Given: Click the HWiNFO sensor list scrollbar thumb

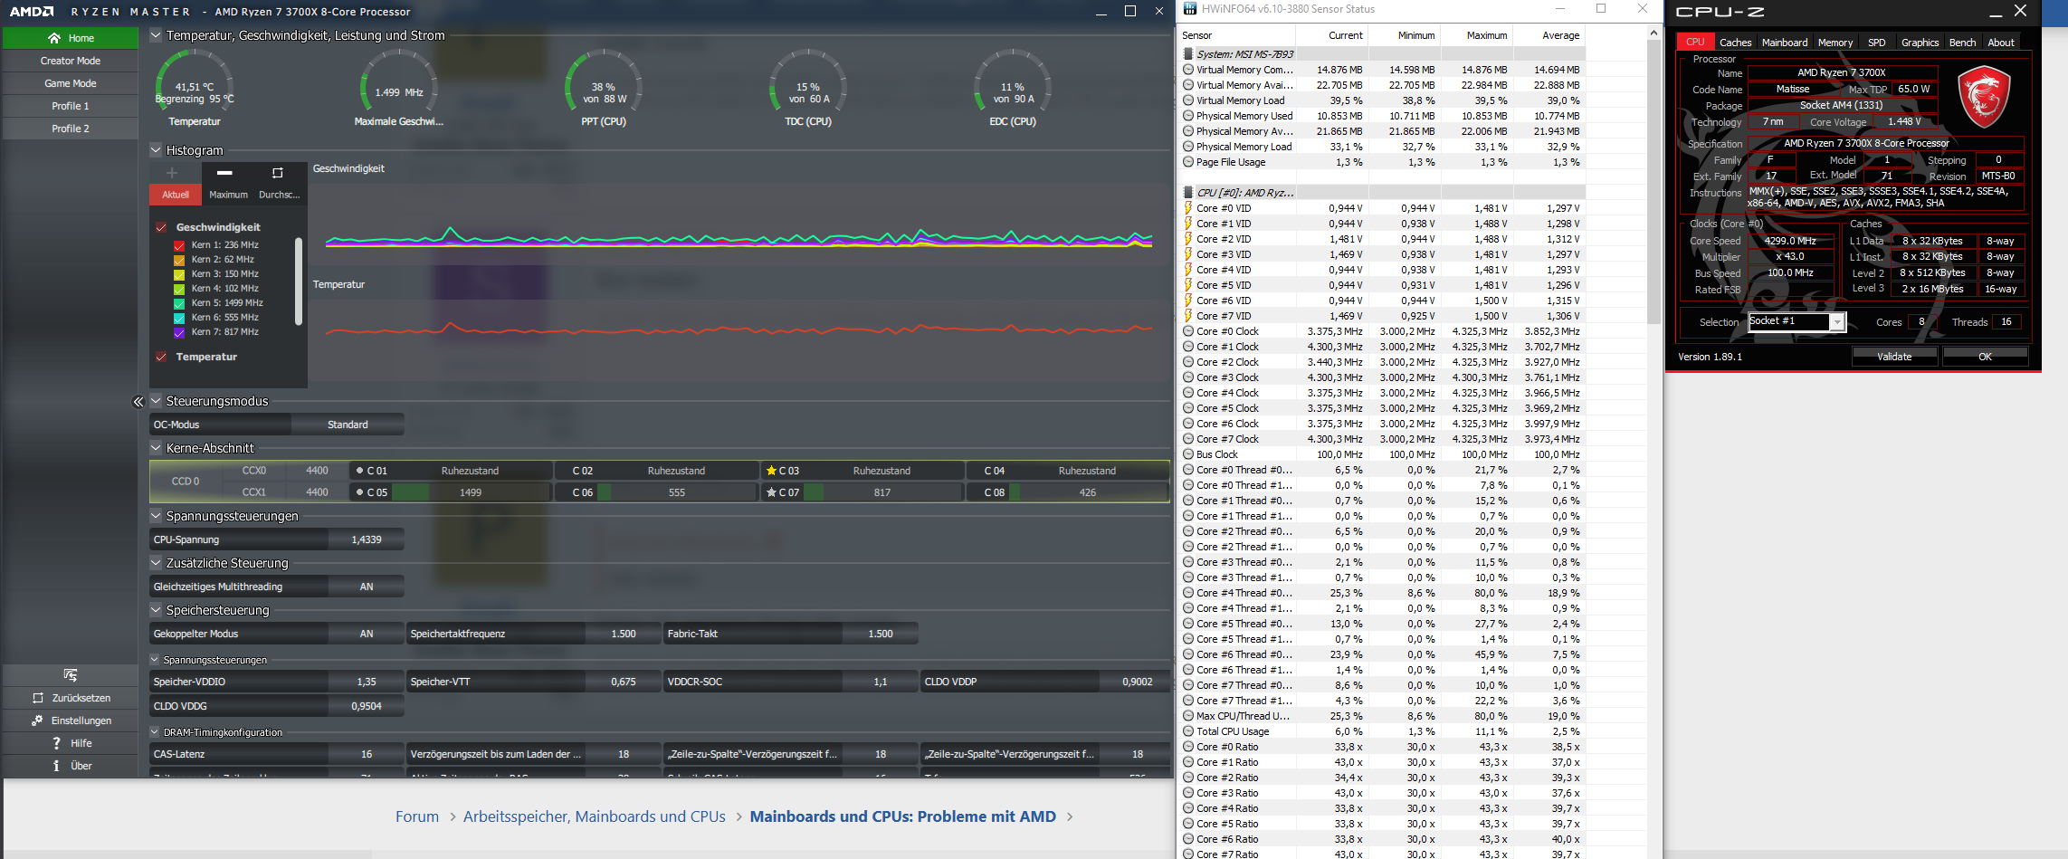Looking at the screenshot, I should pos(1653,181).
